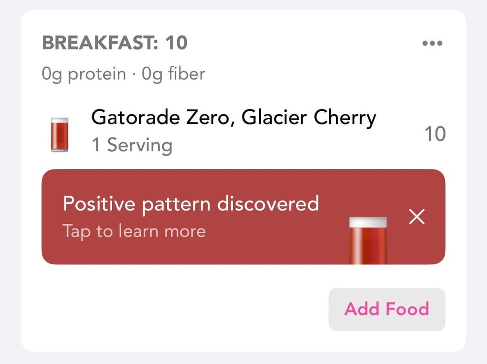Follow the "Tap to learn more" link
Image resolution: width=487 pixels, height=364 pixels.
click(134, 231)
